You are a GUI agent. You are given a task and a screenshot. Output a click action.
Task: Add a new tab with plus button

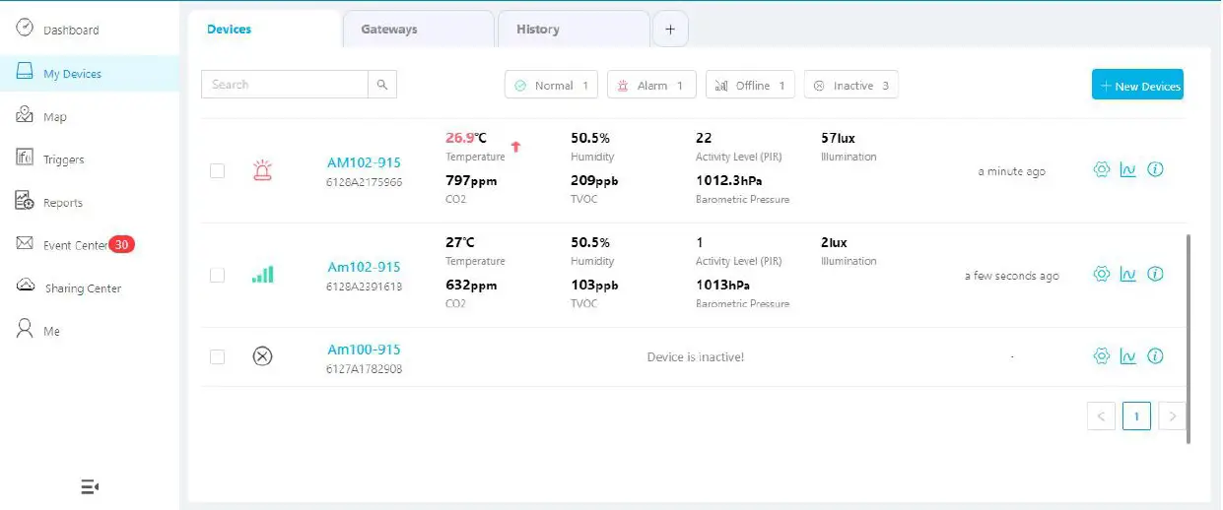click(x=670, y=30)
